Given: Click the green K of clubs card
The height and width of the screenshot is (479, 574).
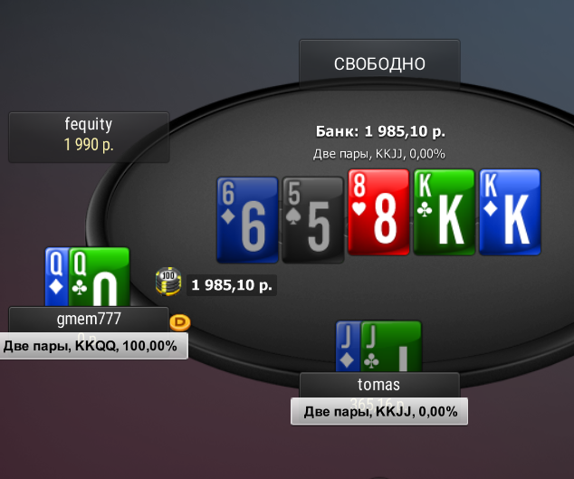Looking at the screenshot, I should click(444, 212).
